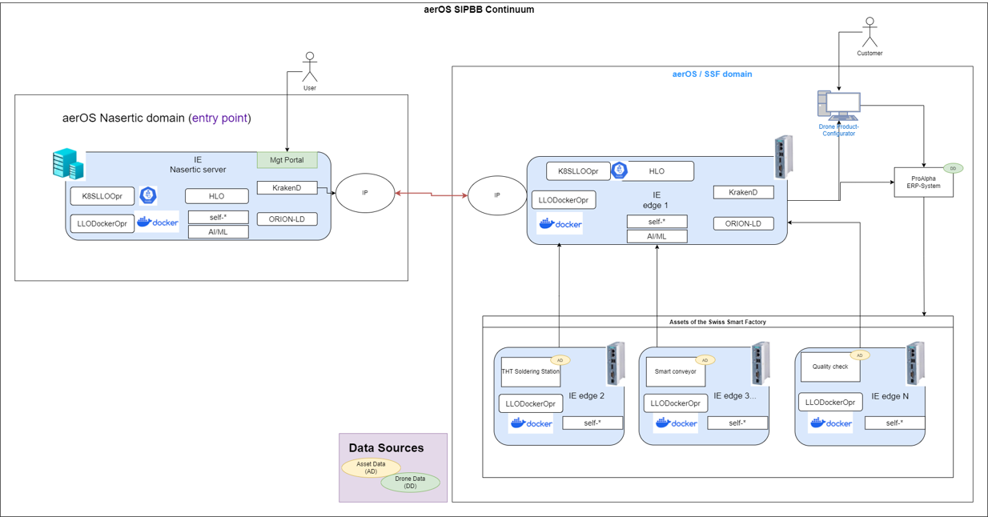
Task: Click the THT Soldering Station box
Action: (530, 372)
